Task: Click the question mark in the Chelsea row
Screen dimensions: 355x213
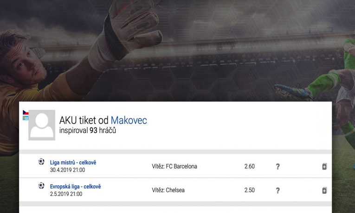Action: pyautogui.click(x=278, y=190)
